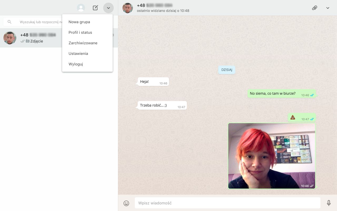Click the search magnifier icon
This screenshot has height=211, width=337.
[x=9, y=22]
